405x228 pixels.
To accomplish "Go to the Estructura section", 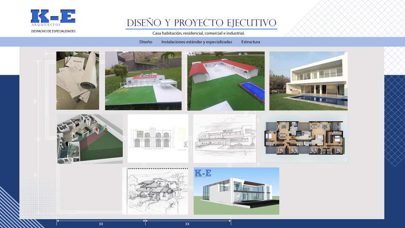I will click(251, 42).
